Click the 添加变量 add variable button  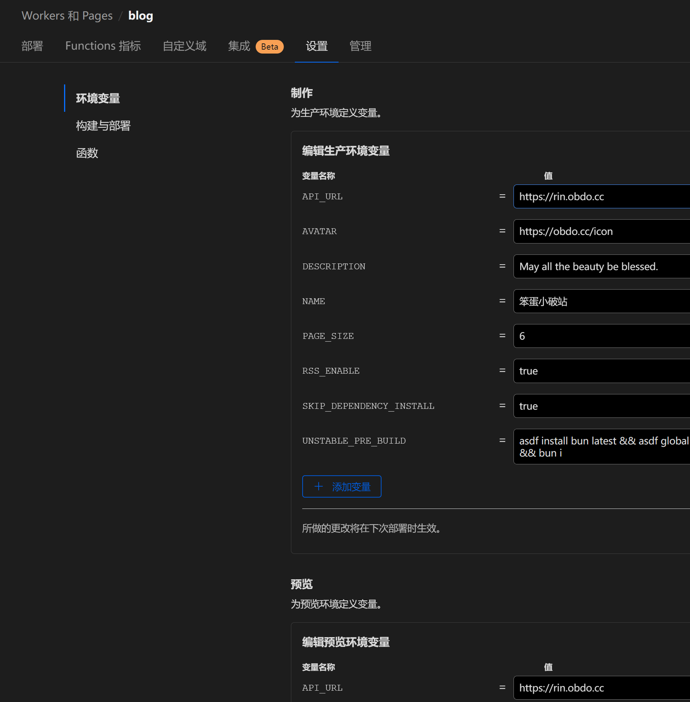point(341,486)
